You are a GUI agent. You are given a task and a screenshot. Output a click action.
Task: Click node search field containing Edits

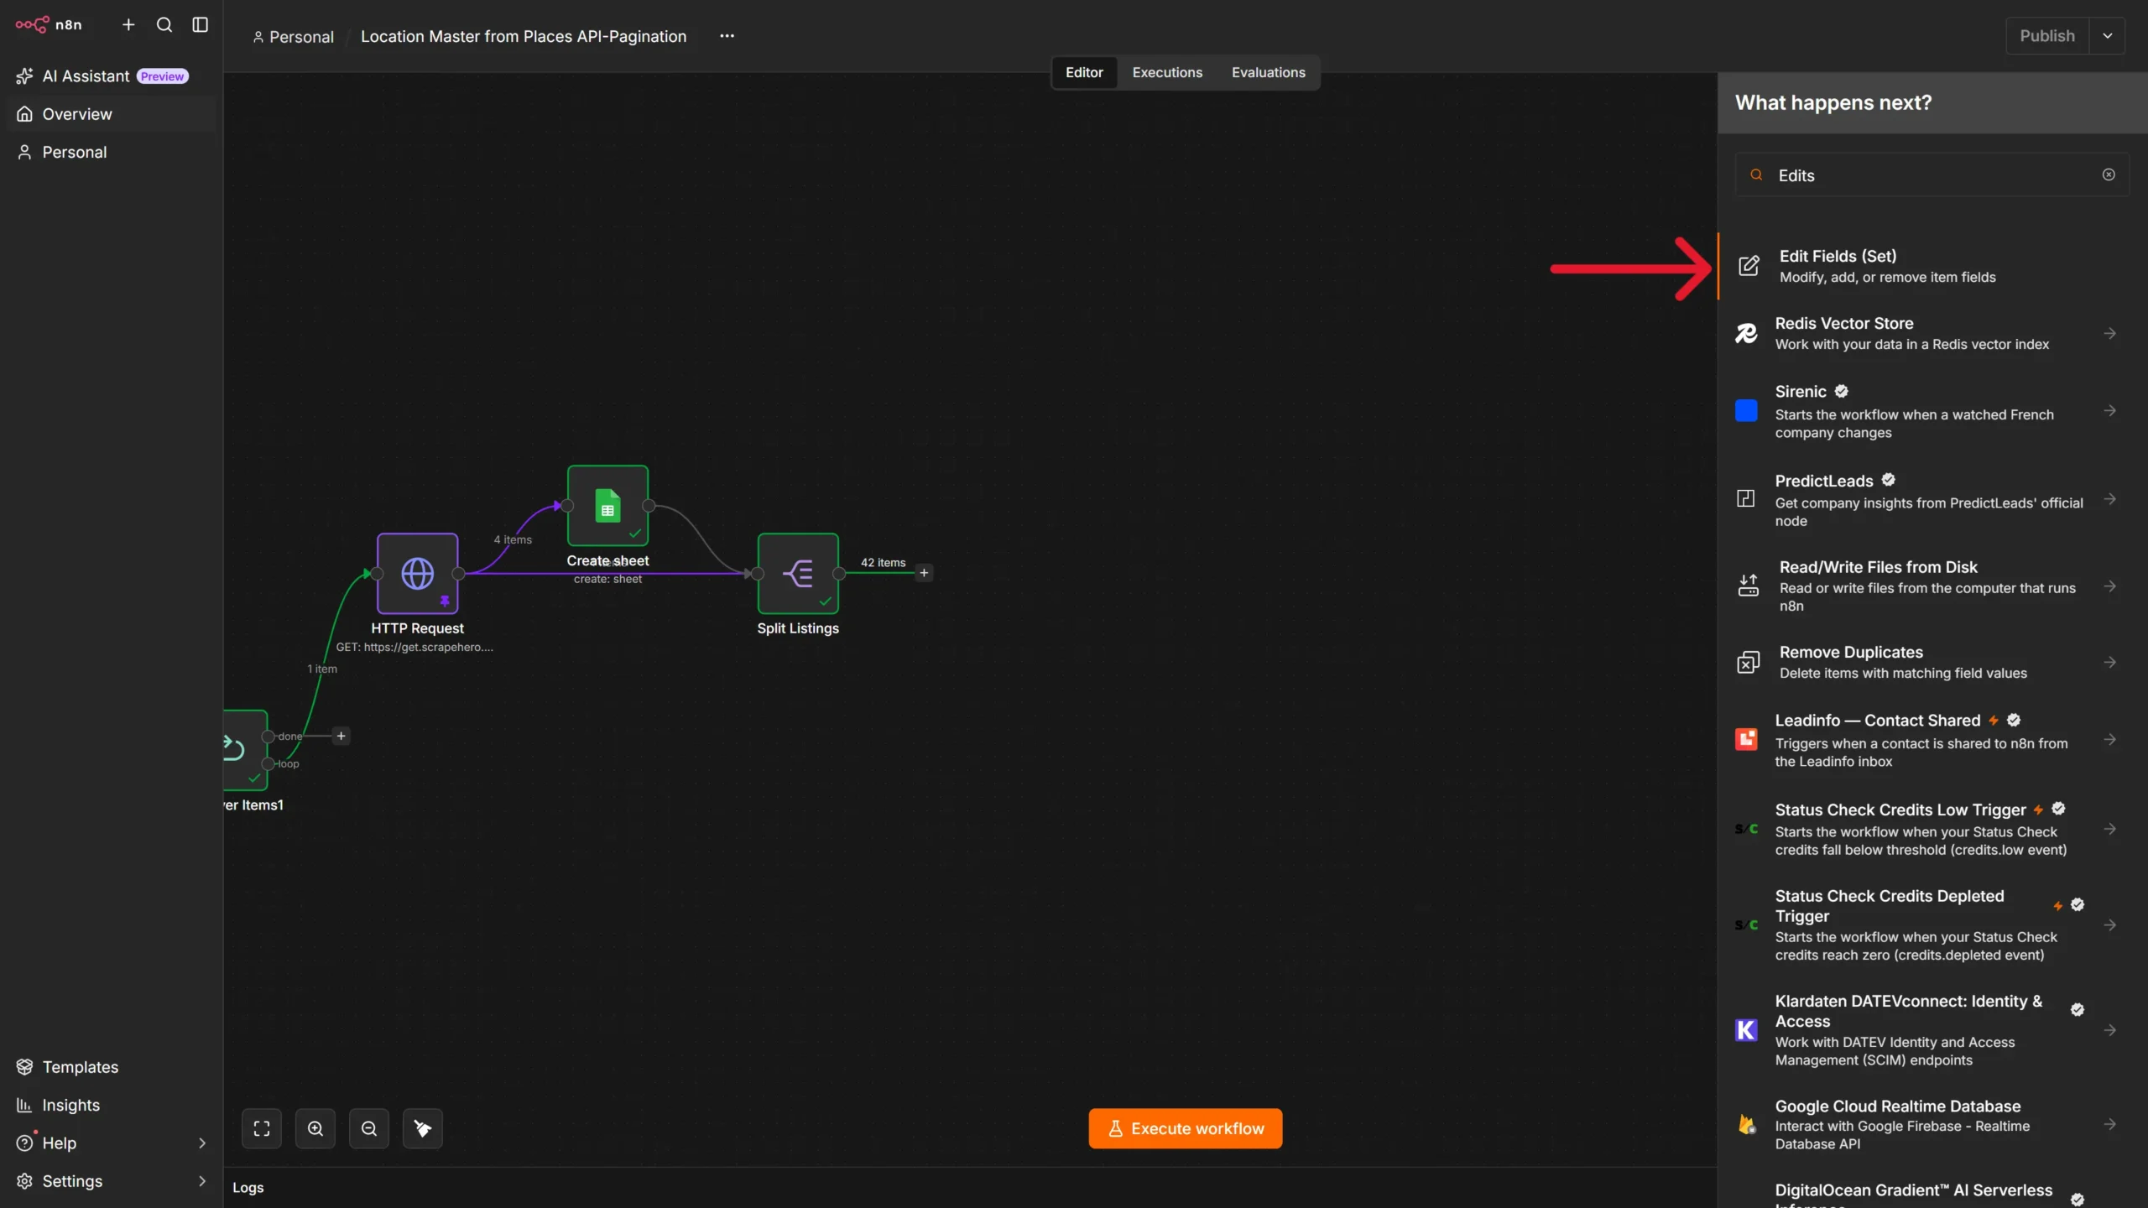pos(1932,175)
